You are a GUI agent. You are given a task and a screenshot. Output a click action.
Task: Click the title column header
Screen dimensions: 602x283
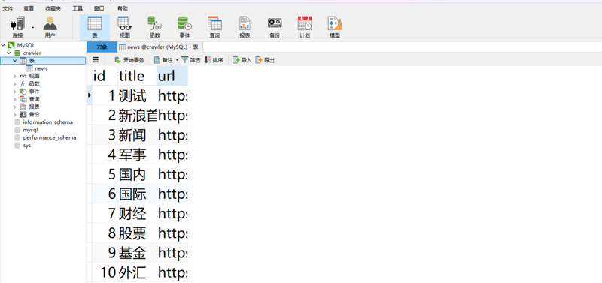click(x=137, y=76)
